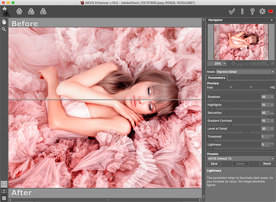This screenshot has height=202, width=276.
Task: Select the Parameters tab
Action: pos(216,78)
